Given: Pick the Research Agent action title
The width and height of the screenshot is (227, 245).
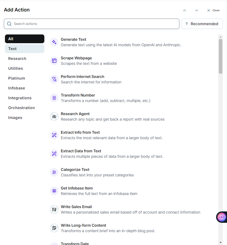Looking at the screenshot, I should [x=75, y=114].
